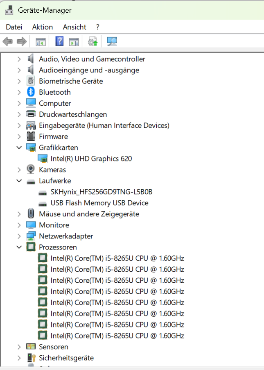Open the ? help menu

(97, 27)
